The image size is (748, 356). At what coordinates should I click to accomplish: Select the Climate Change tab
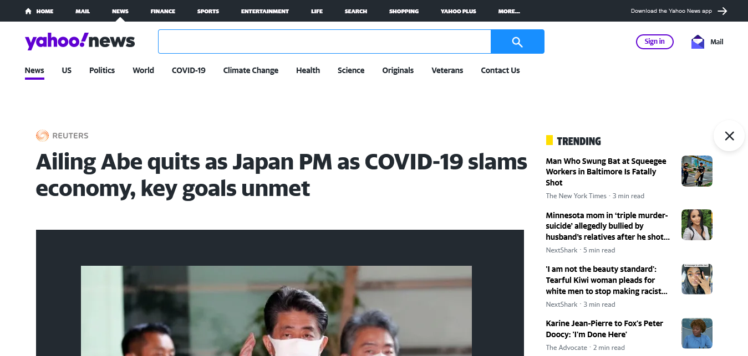251,70
